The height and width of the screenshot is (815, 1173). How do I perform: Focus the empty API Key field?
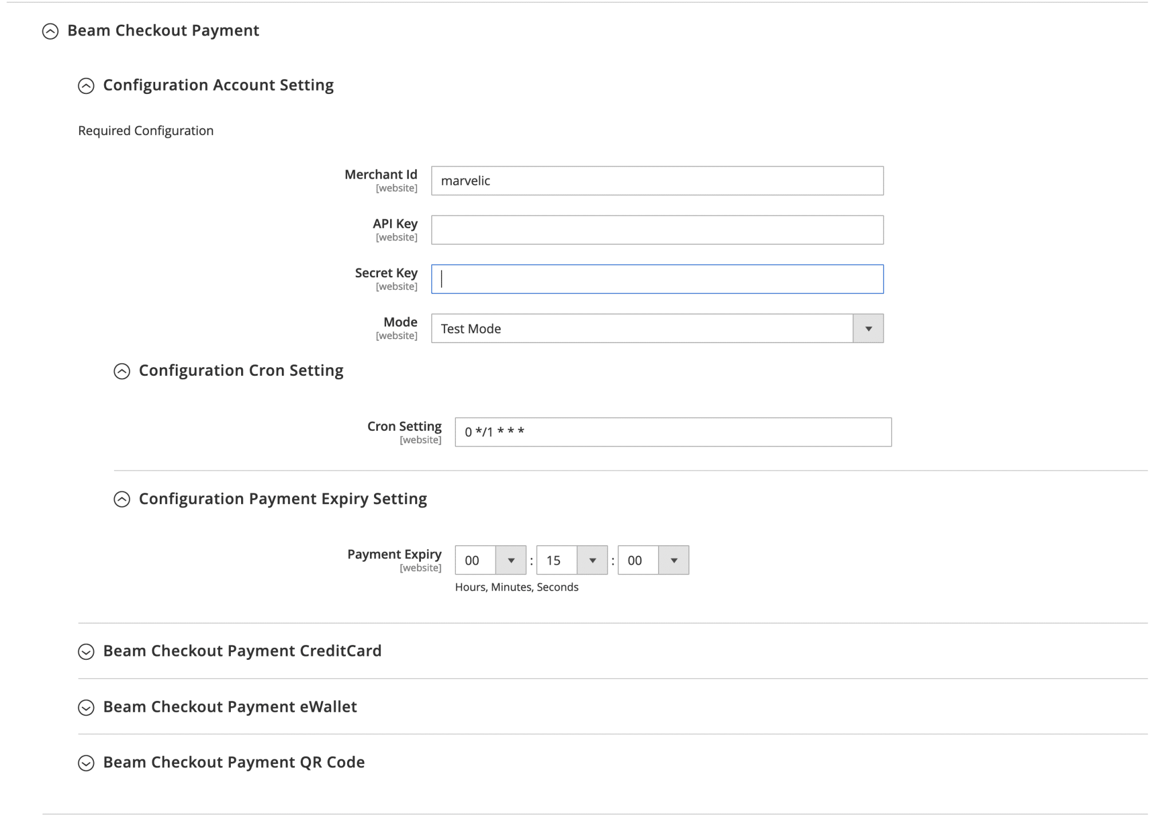click(x=658, y=230)
